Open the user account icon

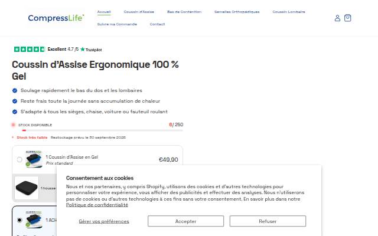pos(337,18)
